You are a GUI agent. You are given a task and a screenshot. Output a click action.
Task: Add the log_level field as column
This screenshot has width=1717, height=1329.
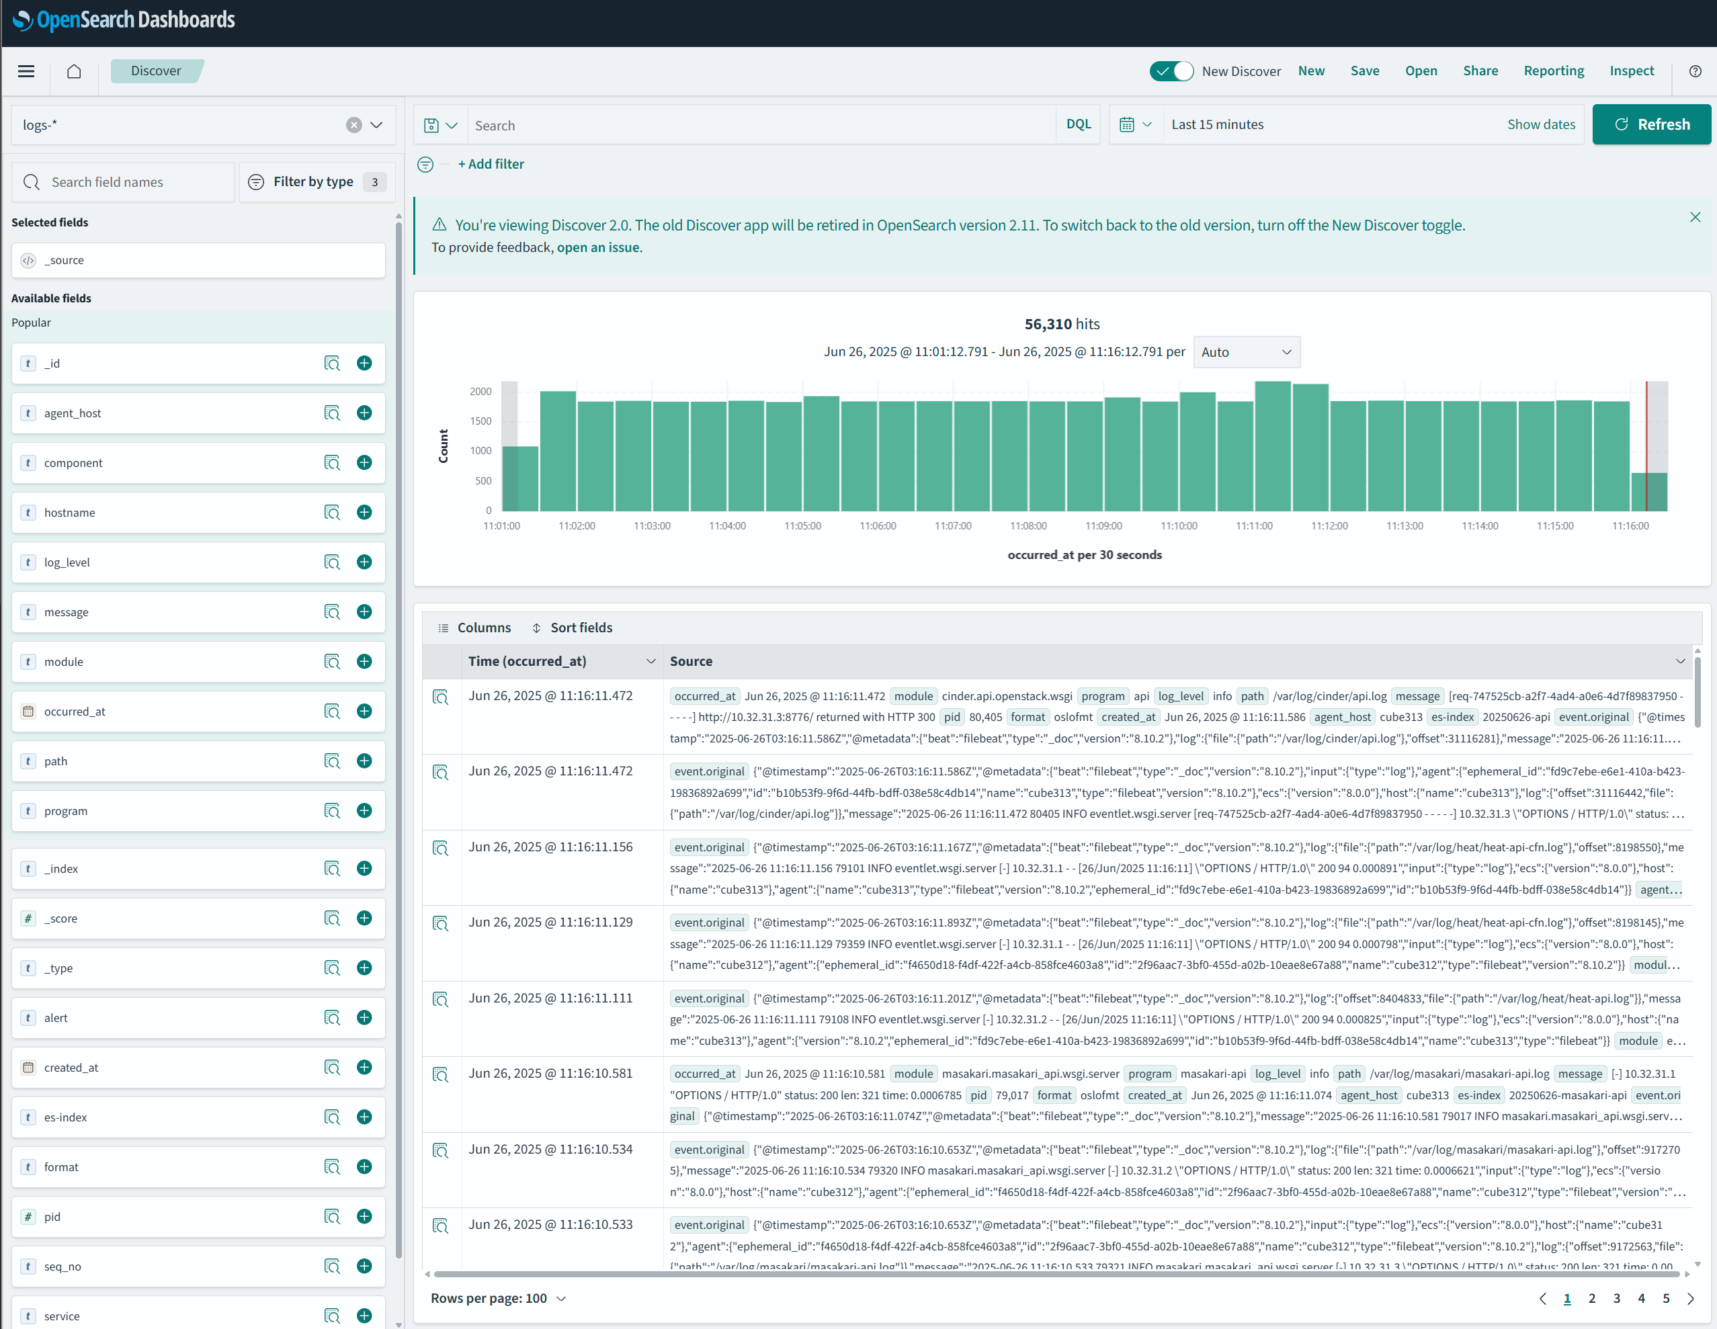coord(364,562)
